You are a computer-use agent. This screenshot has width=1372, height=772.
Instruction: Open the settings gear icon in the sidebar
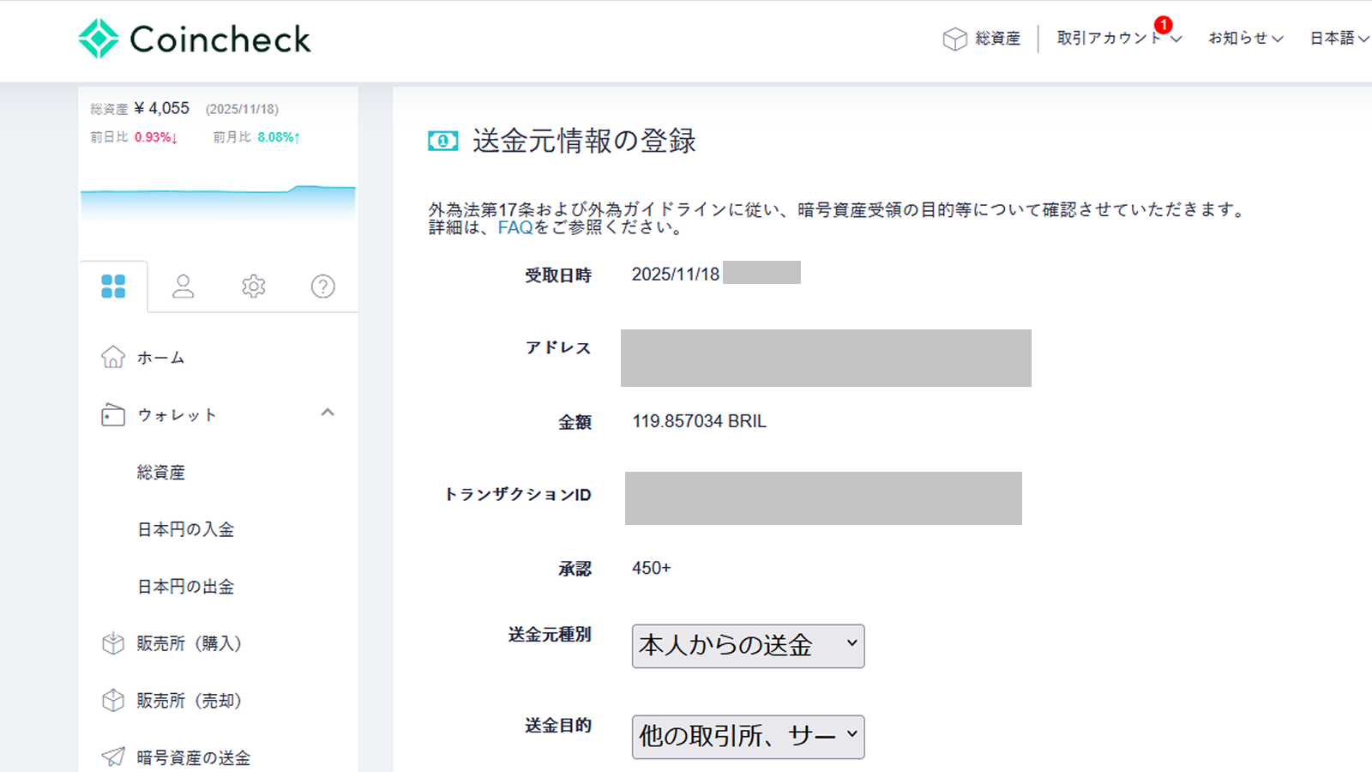(252, 286)
